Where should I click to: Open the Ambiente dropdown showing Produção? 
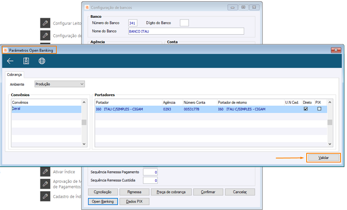point(59,84)
